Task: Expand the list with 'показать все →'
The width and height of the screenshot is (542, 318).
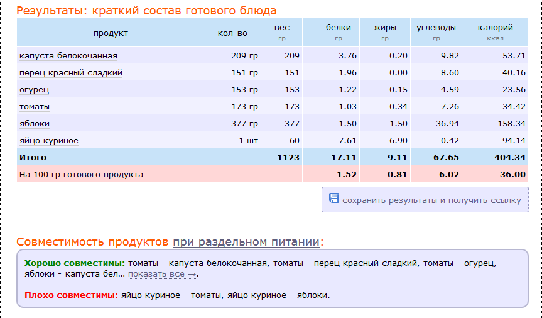Action: (163, 274)
